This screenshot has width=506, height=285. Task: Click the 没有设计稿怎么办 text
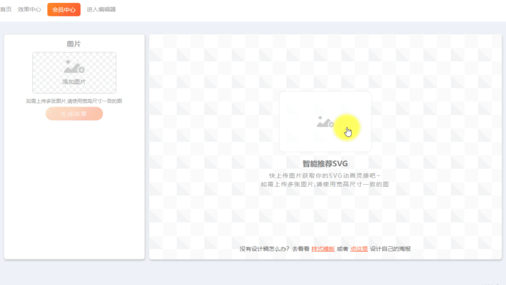coord(264,249)
